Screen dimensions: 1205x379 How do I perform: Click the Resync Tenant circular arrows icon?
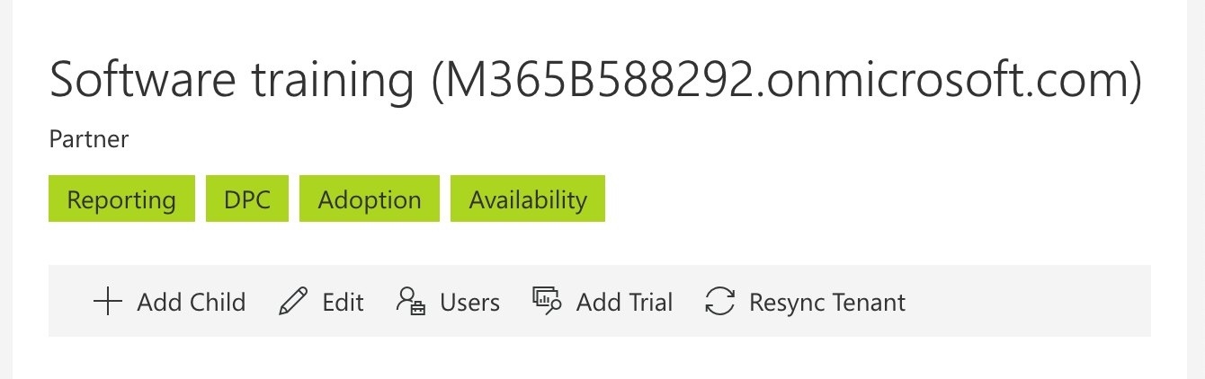719,302
